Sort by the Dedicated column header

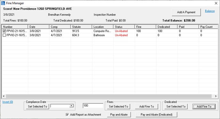pos(167,27)
